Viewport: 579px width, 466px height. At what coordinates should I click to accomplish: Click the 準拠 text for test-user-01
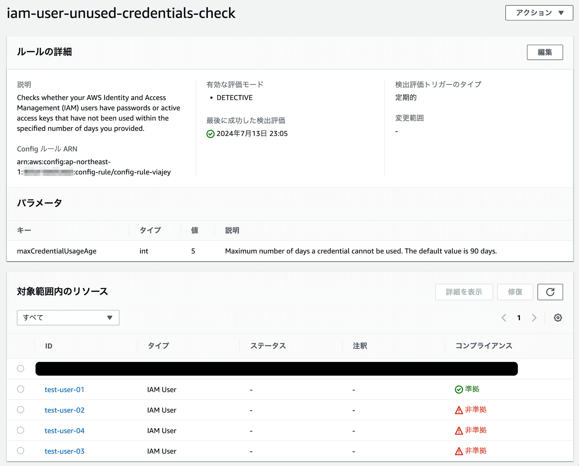[x=472, y=389]
